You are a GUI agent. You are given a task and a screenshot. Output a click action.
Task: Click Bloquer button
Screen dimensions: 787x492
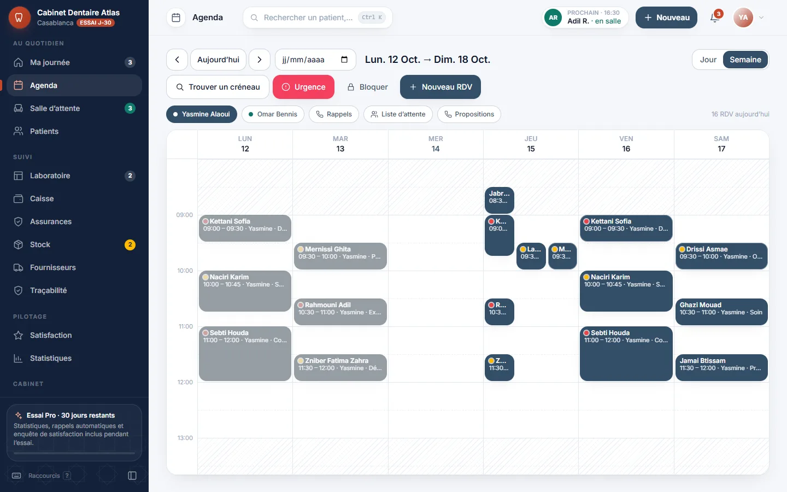[368, 87]
